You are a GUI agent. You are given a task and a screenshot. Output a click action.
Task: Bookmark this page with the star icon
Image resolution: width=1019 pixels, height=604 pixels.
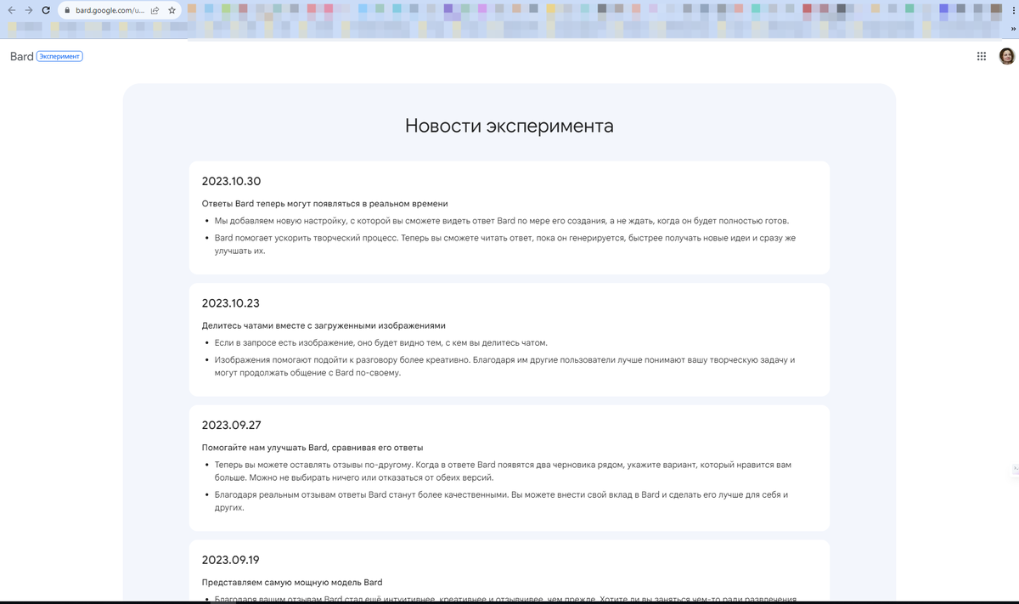[172, 11]
